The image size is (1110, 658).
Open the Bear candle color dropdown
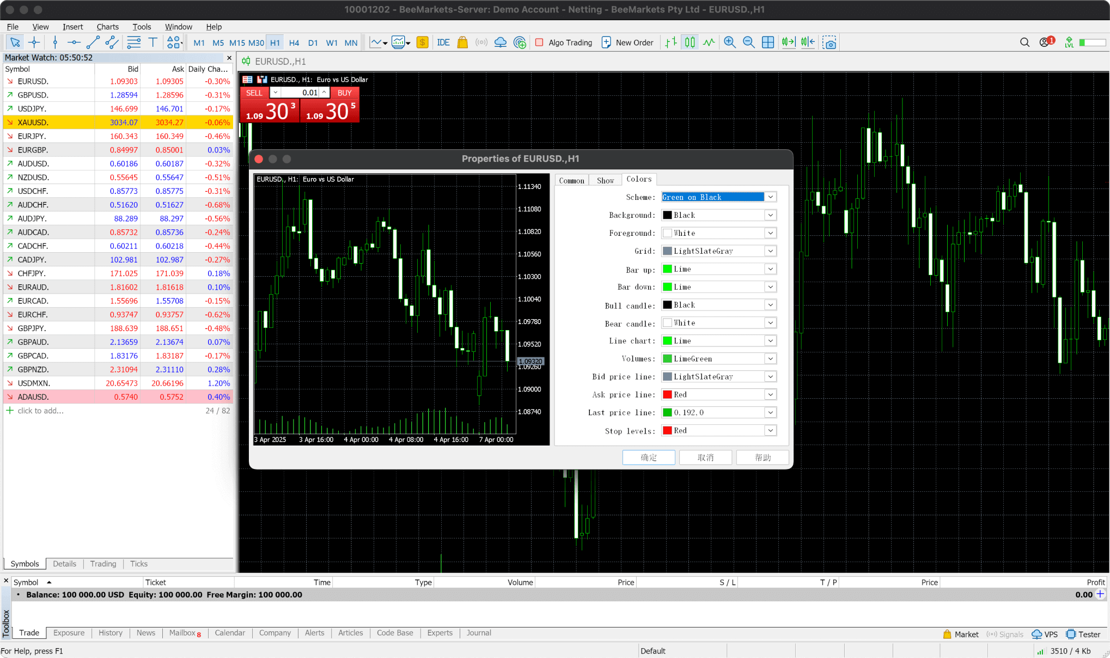770,323
